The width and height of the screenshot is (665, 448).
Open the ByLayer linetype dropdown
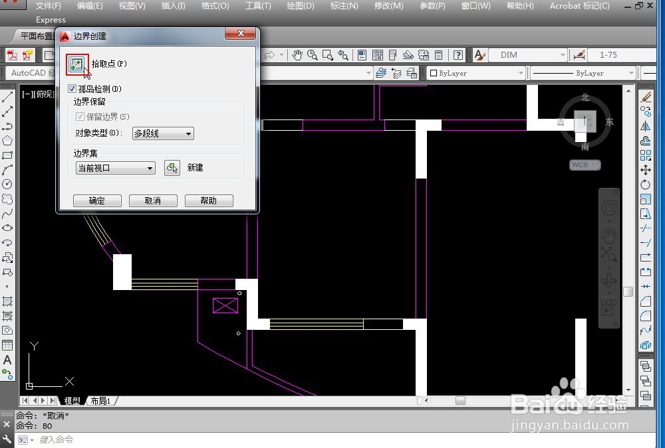pyautogui.click(x=583, y=73)
